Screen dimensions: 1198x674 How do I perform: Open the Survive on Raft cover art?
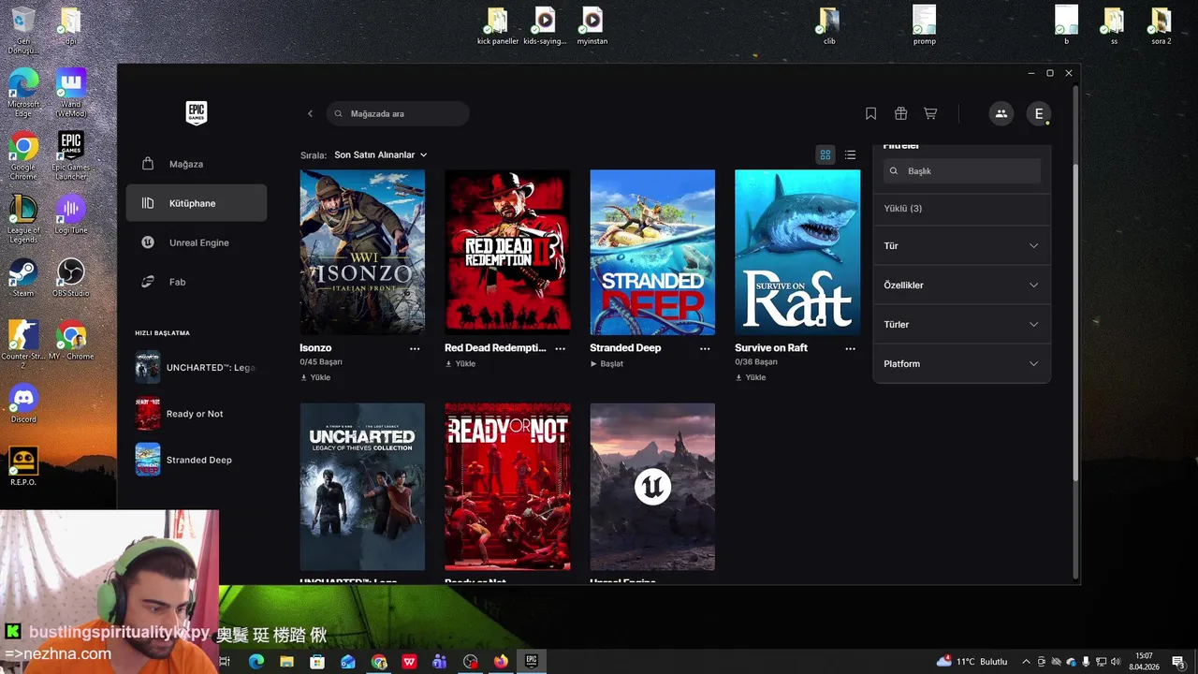point(797,252)
